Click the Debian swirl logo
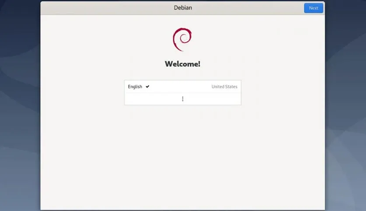This screenshot has width=366, height=211. coord(182,40)
